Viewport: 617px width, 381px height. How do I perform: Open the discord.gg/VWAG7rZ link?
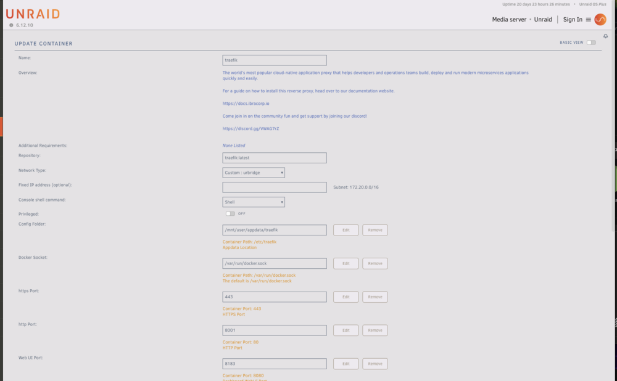tap(251, 129)
